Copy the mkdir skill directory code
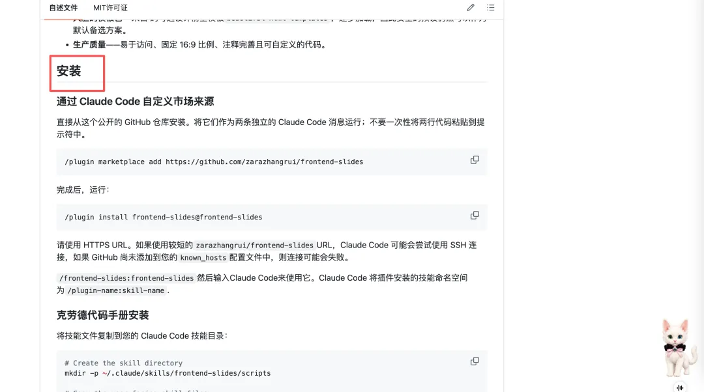The height and width of the screenshot is (392, 704). click(475, 361)
